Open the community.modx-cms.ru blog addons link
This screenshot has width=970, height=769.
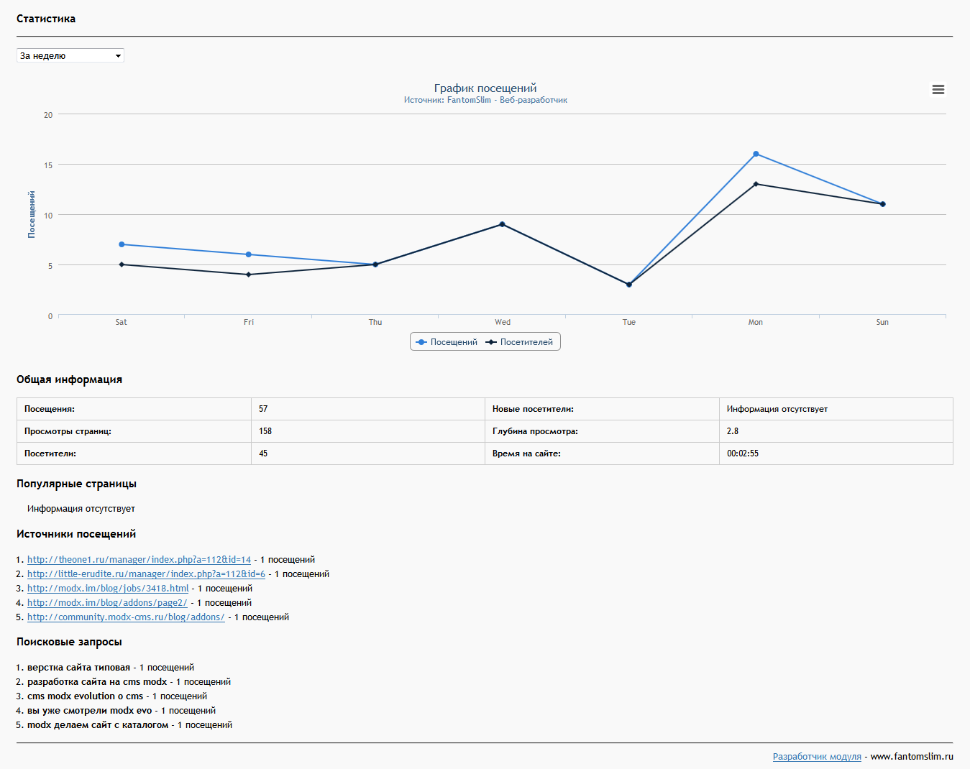126,617
